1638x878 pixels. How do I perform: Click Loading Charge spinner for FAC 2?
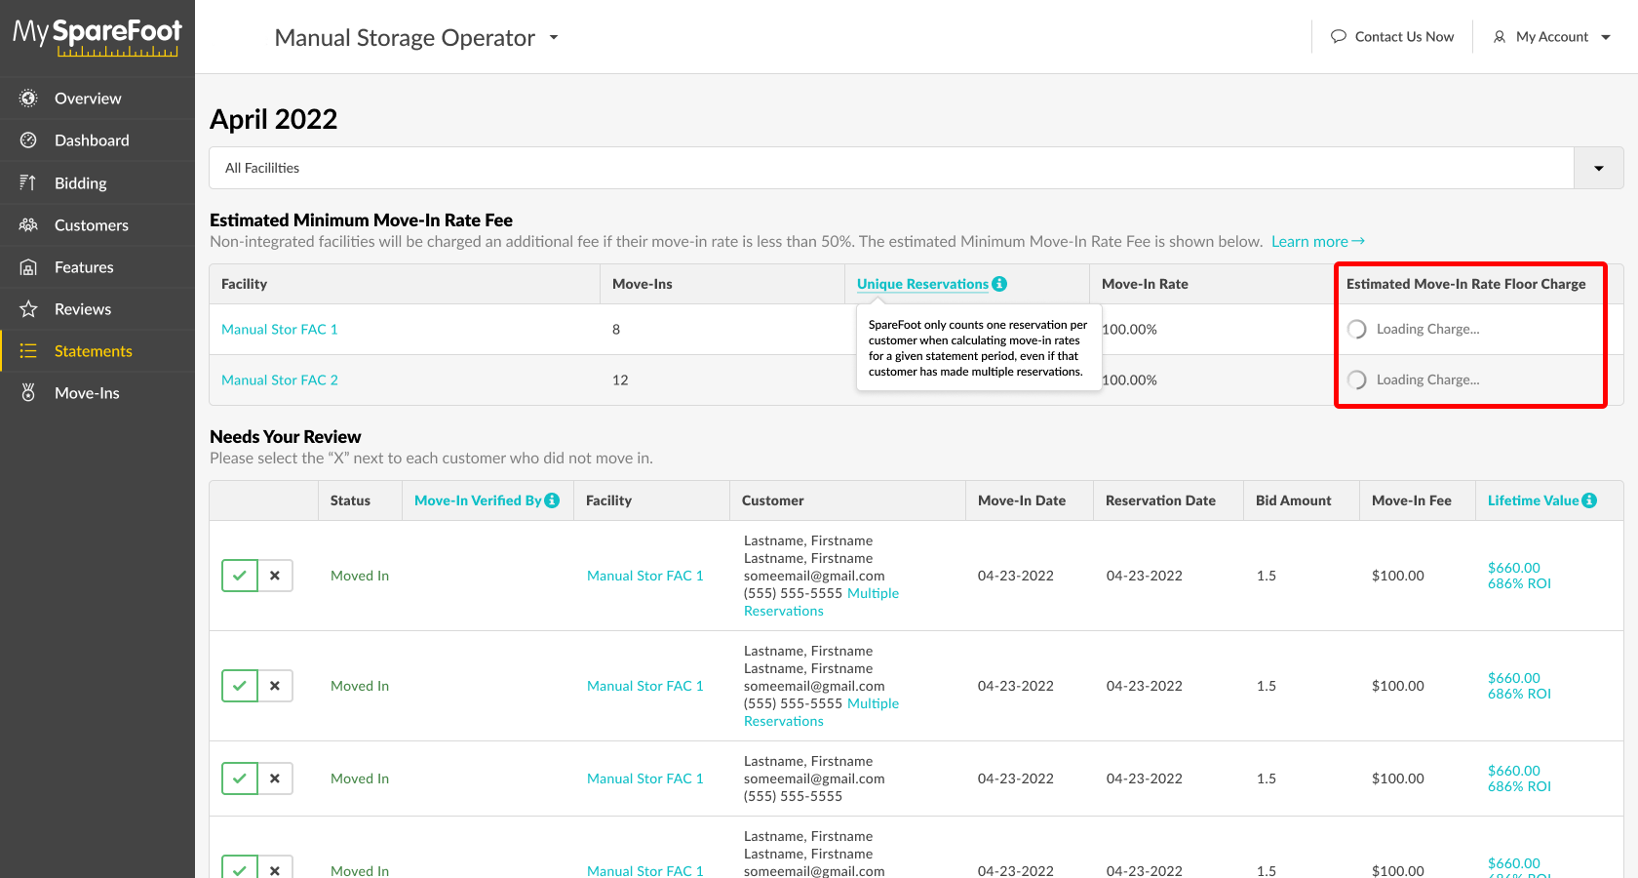click(1356, 379)
